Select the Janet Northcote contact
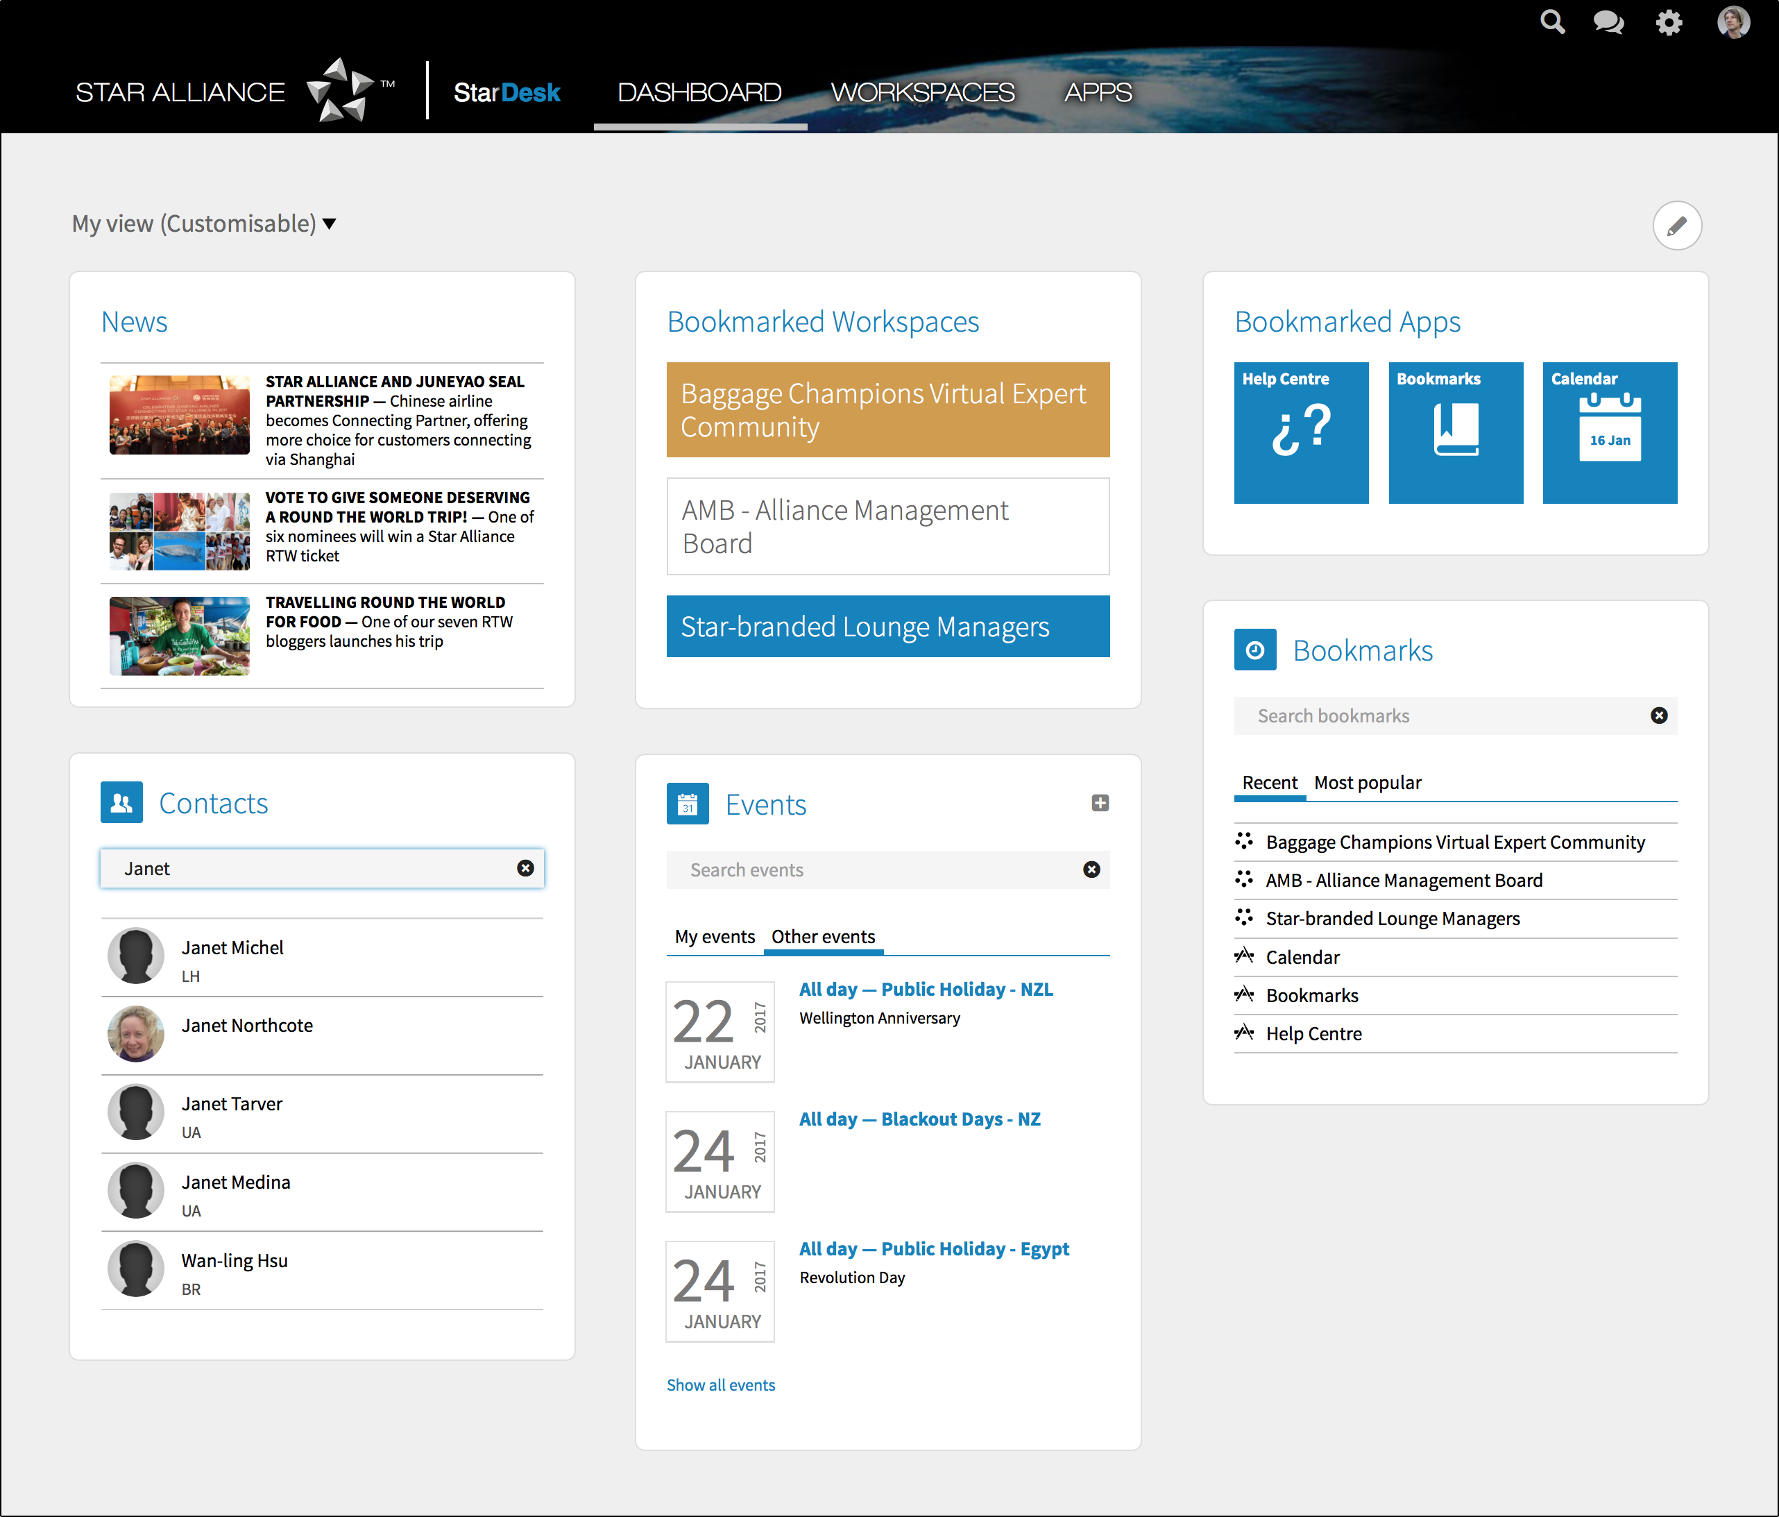The height and width of the screenshot is (1517, 1779). 246,1026
